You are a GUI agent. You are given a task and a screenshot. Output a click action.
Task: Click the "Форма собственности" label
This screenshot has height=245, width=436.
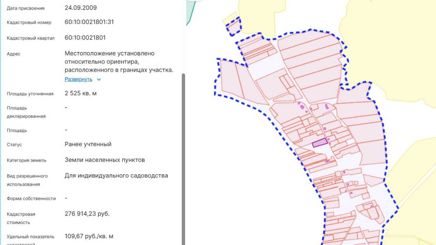tap(31, 198)
